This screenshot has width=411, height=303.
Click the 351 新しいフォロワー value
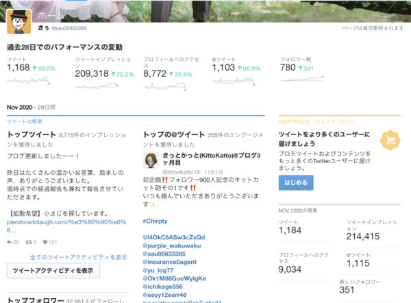[347, 290]
